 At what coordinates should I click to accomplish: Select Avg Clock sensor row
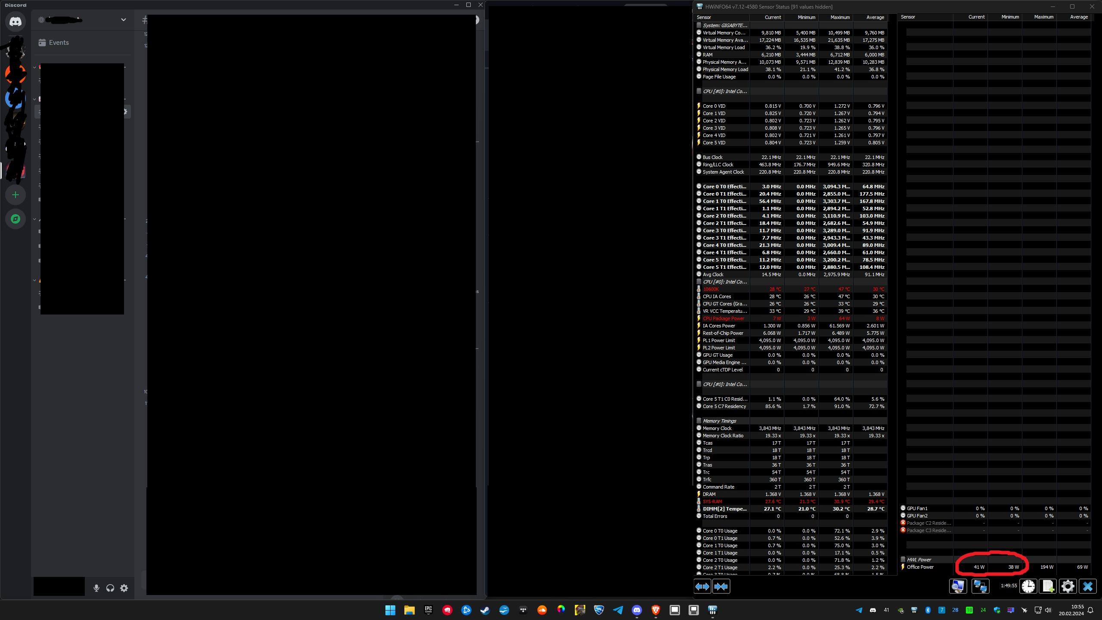(791, 274)
